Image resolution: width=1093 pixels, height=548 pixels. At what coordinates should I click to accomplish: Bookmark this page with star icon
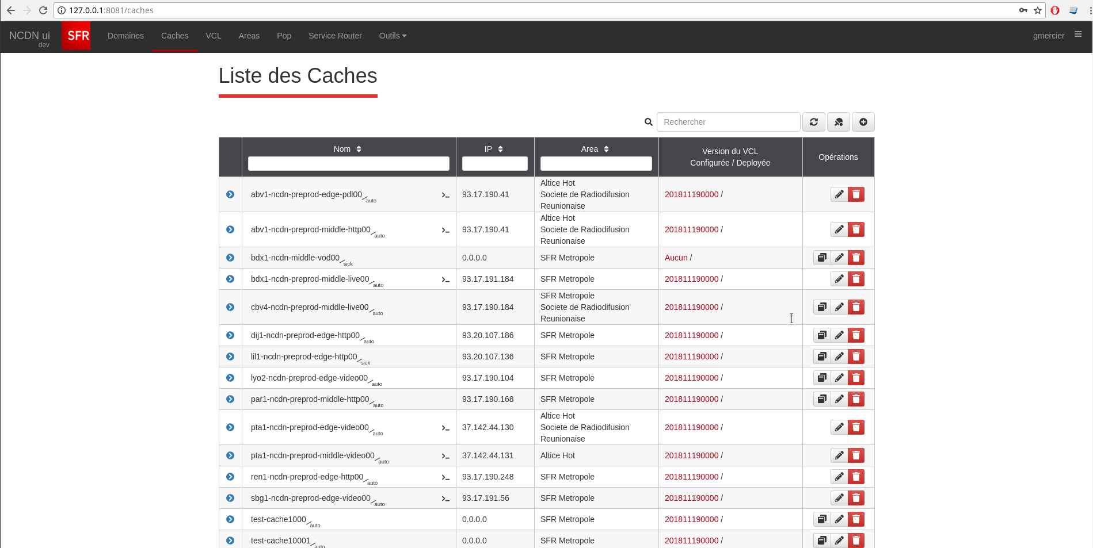click(1038, 10)
